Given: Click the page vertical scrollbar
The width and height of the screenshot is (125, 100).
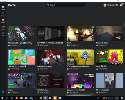Looking at the screenshot, I should 125,25.
